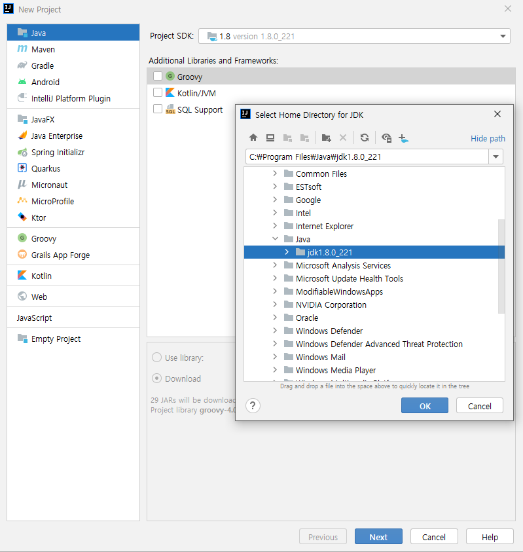Click the Refresh toolbar icon
This screenshot has width=523, height=552.
pyautogui.click(x=365, y=138)
